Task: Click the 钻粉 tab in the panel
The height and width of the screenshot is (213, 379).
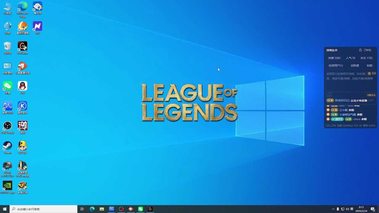Action: [x=370, y=66]
